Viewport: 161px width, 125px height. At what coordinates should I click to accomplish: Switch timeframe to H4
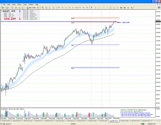[70, 8]
